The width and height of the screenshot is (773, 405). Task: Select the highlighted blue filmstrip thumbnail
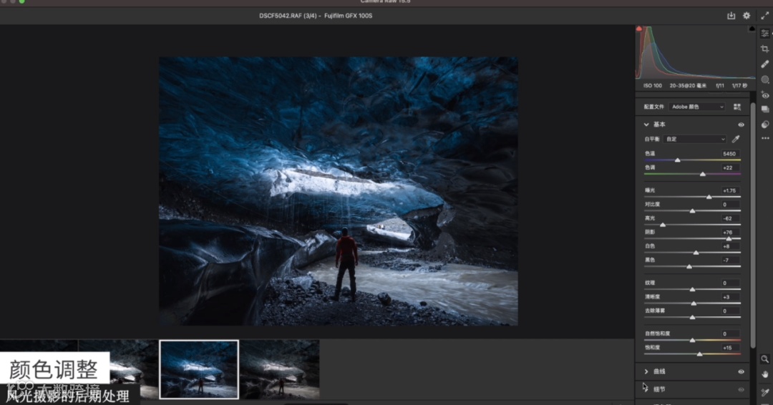click(199, 369)
